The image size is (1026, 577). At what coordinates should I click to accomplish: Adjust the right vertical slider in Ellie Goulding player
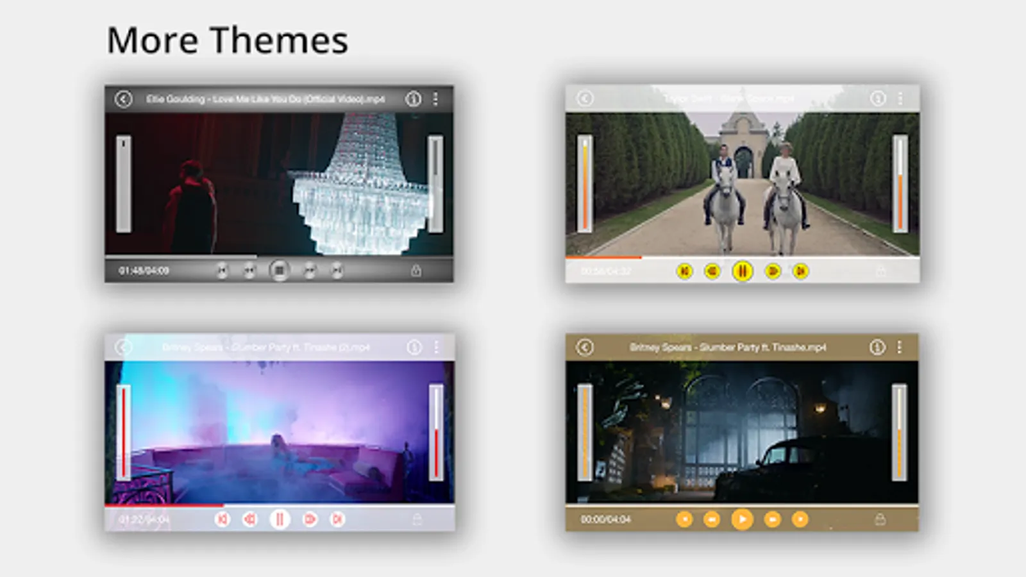pos(435,184)
